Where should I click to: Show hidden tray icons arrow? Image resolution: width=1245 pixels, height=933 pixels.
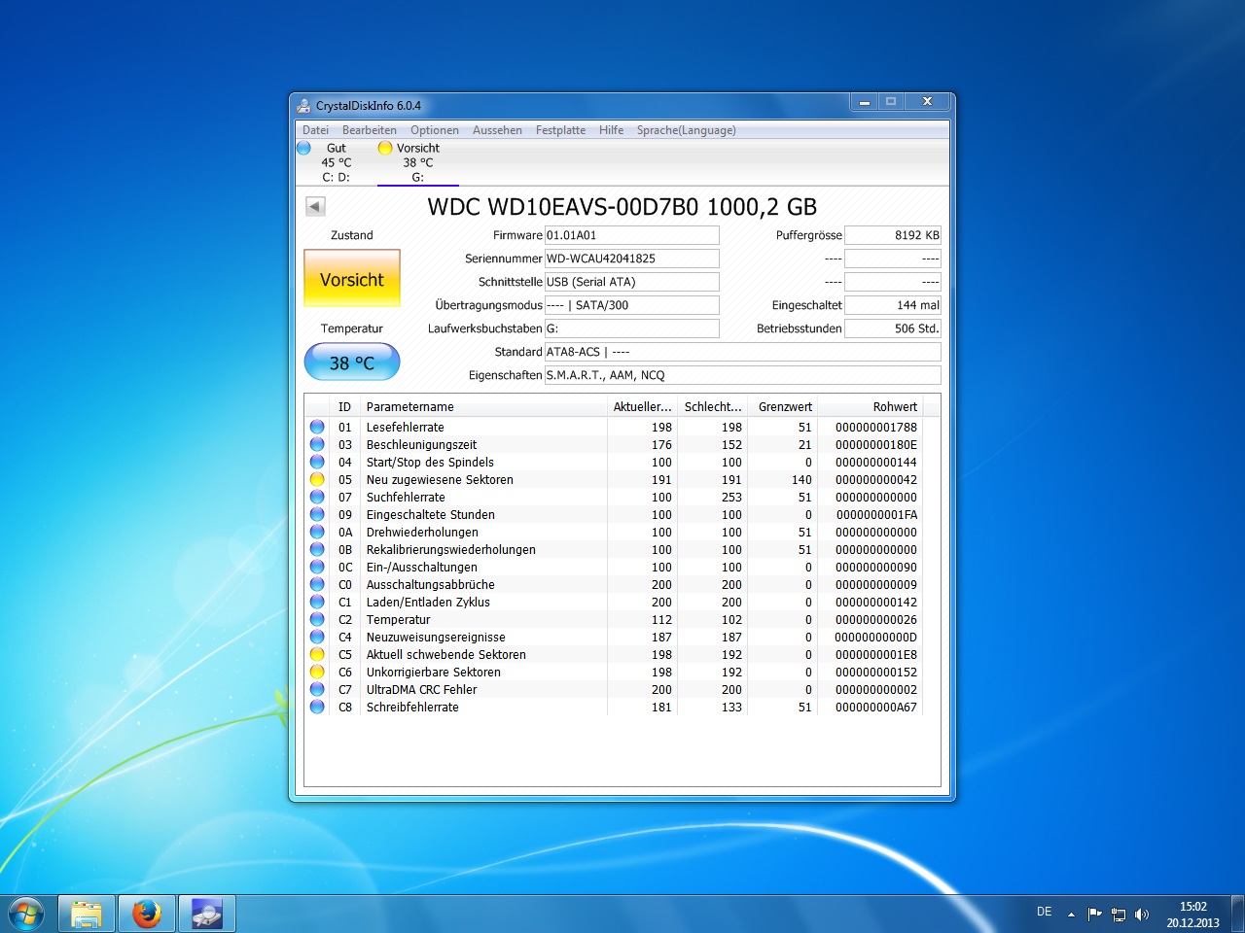(x=1071, y=914)
